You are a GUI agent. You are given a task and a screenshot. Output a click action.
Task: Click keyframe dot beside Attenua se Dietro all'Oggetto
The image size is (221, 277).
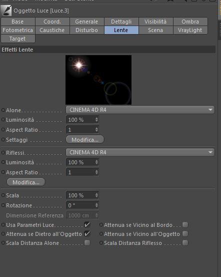3,234
